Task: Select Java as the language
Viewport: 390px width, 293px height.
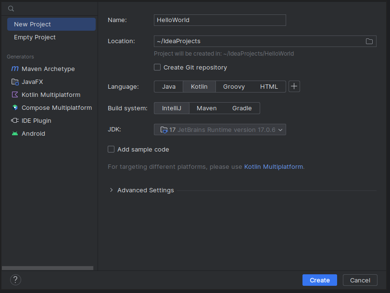Action: 169,87
